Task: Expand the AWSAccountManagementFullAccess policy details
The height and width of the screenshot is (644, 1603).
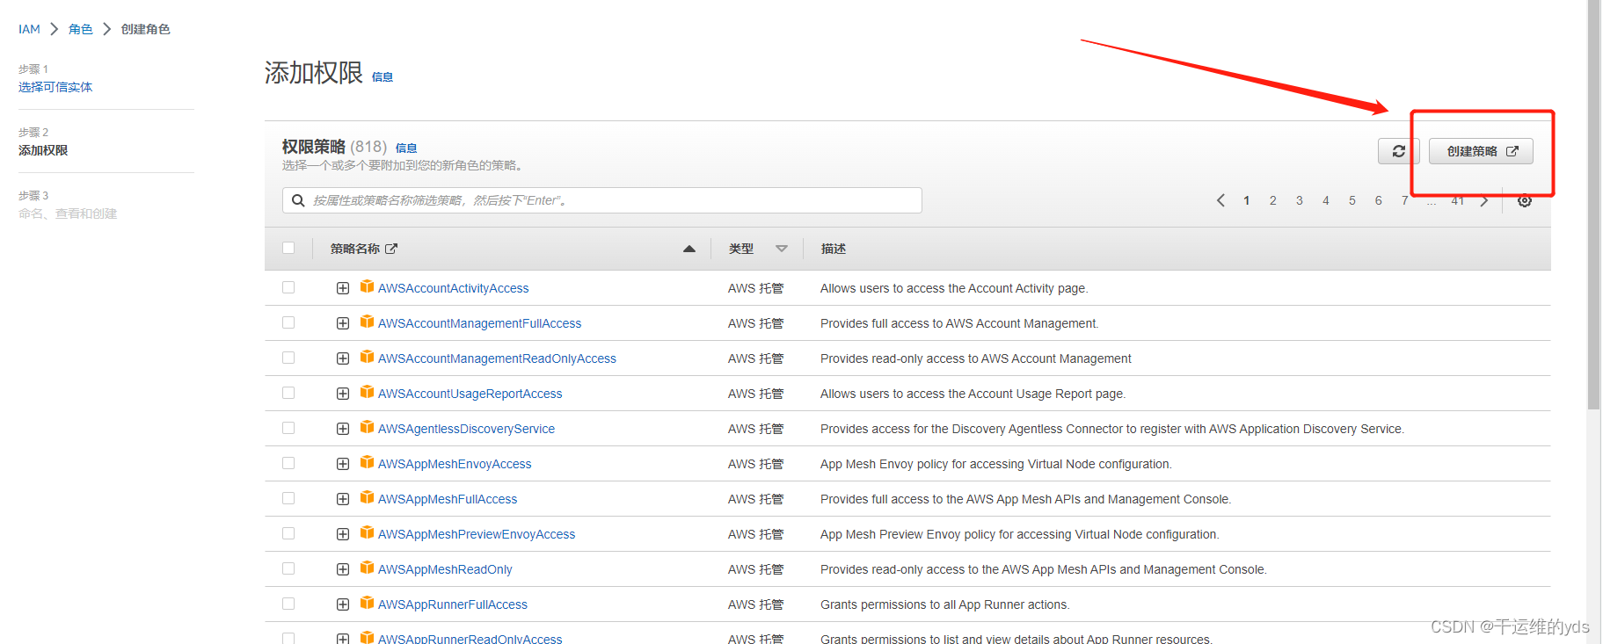Action: 343,323
